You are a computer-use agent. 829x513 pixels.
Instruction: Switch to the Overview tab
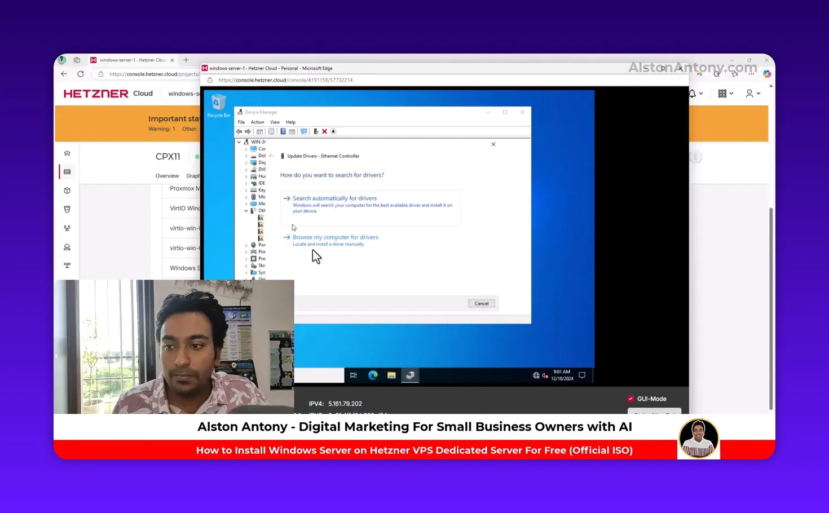pyautogui.click(x=167, y=176)
